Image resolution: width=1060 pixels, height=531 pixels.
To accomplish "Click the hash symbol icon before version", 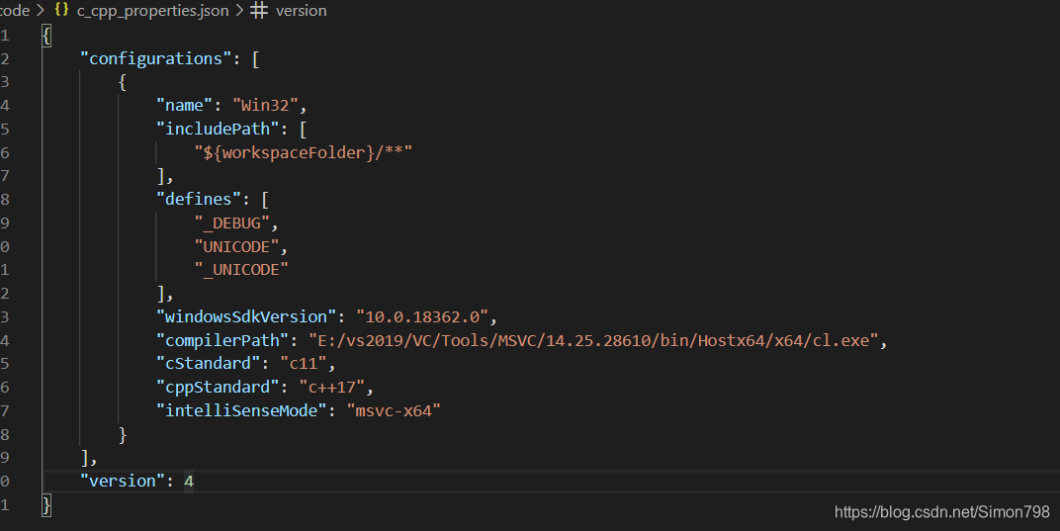I will (x=259, y=10).
